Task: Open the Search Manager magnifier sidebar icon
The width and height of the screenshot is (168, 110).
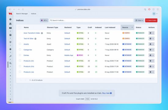Action: [x=10, y=63]
